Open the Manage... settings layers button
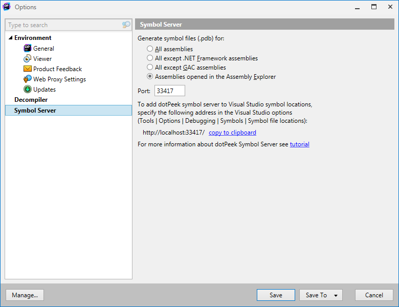This screenshot has height=307, width=399. [25, 295]
